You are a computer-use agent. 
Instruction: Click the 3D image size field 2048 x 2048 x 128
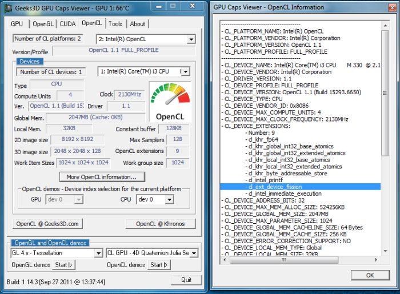(77, 151)
